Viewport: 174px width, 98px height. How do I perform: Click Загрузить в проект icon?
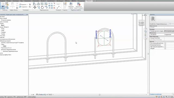point(71,4)
